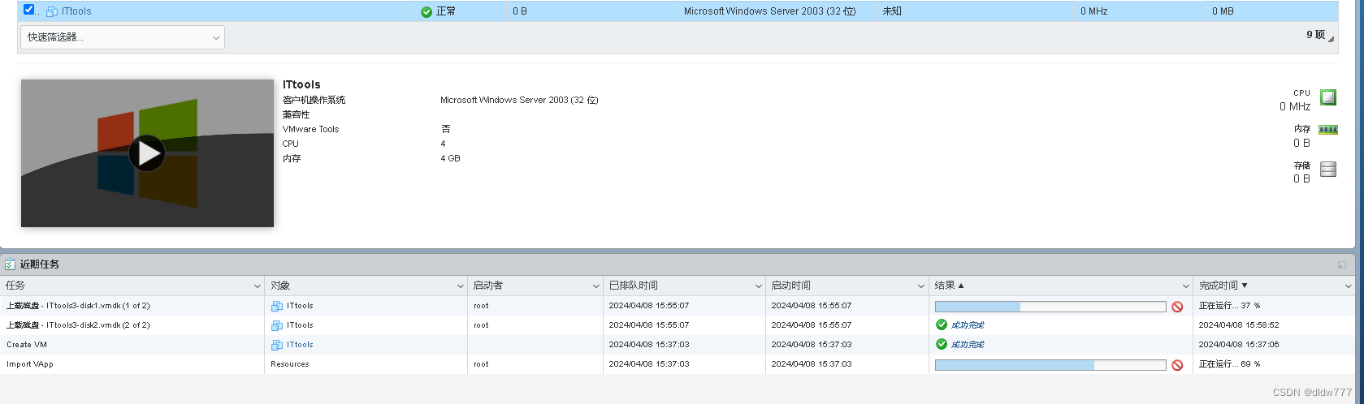1364x404 pixels.
Task: Click the 0 MHz cell in the ITtools list row
Action: (x=1094, y=11)
